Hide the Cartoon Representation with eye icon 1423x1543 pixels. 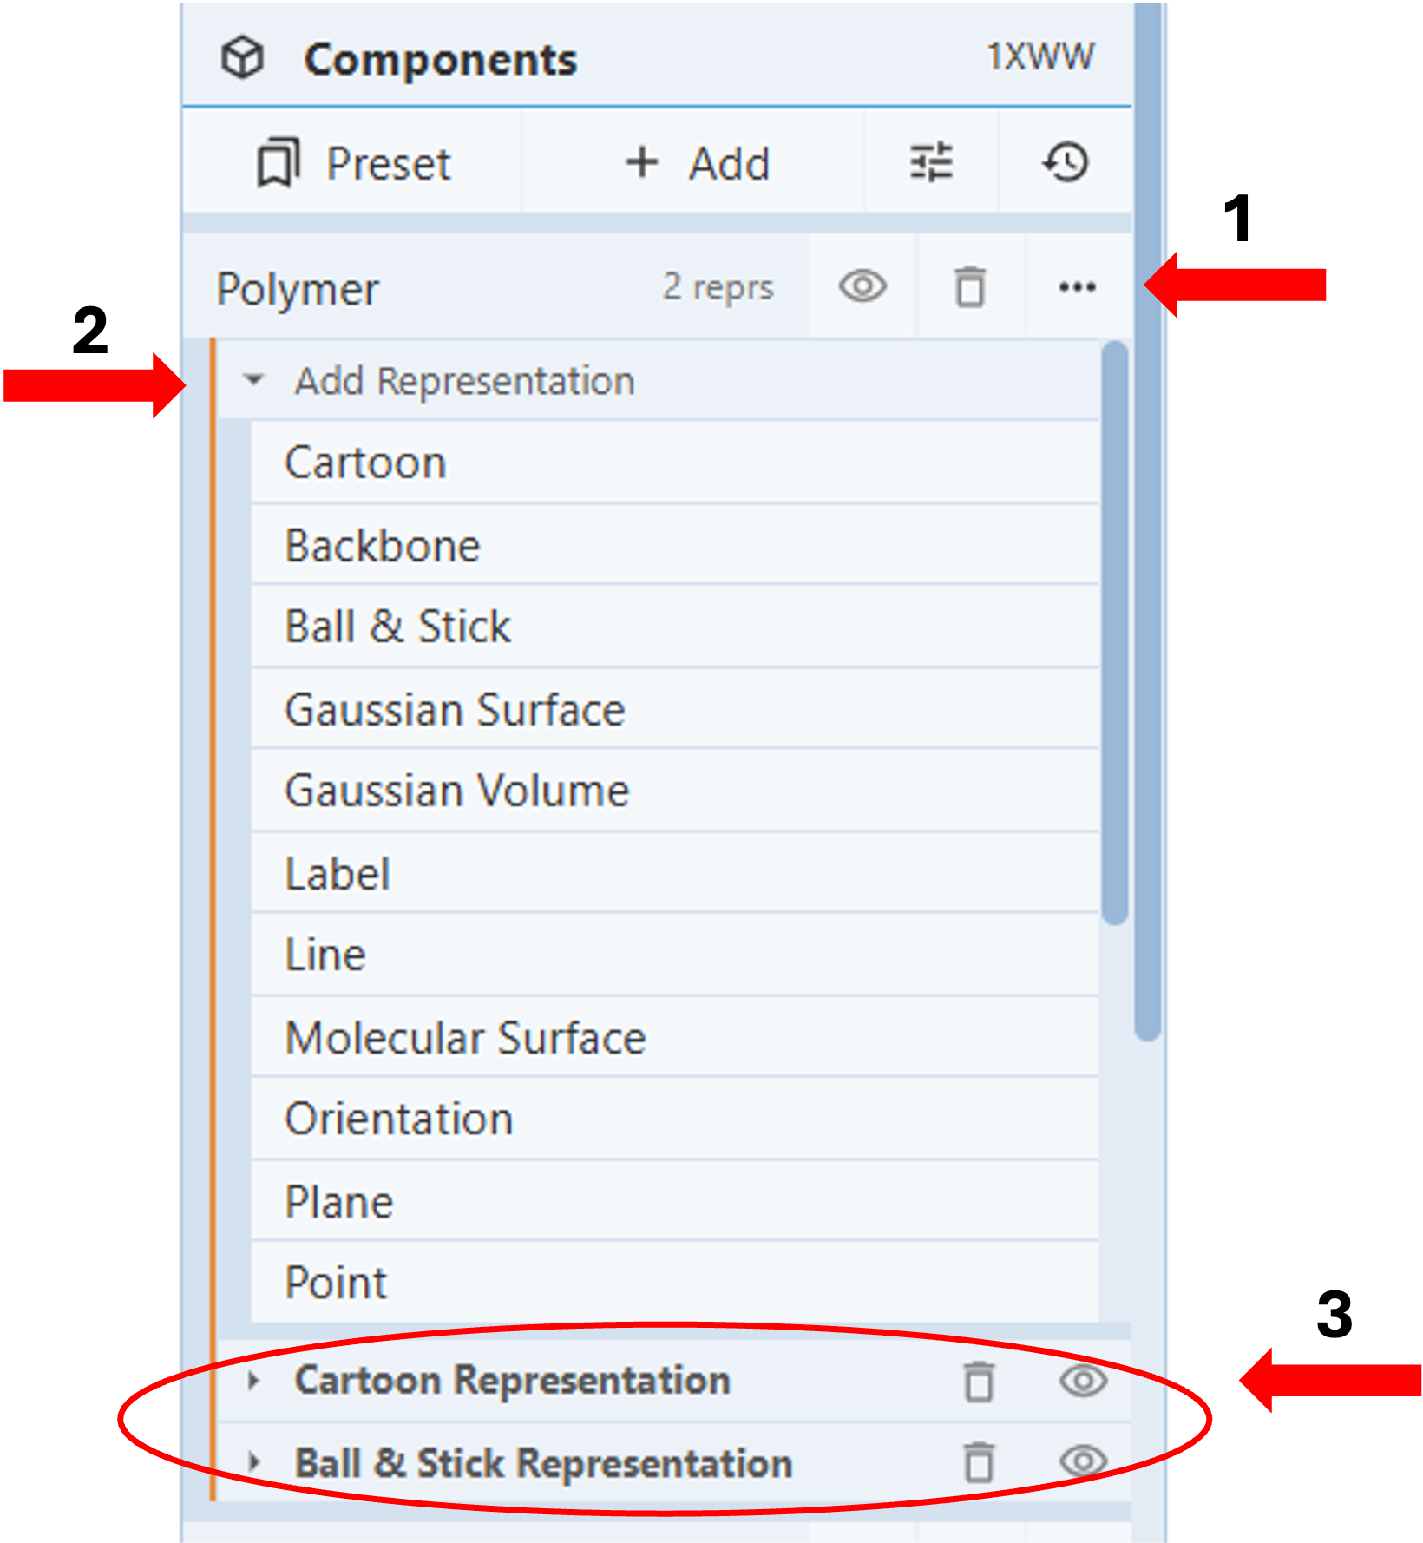[x=1083, y=1381]
